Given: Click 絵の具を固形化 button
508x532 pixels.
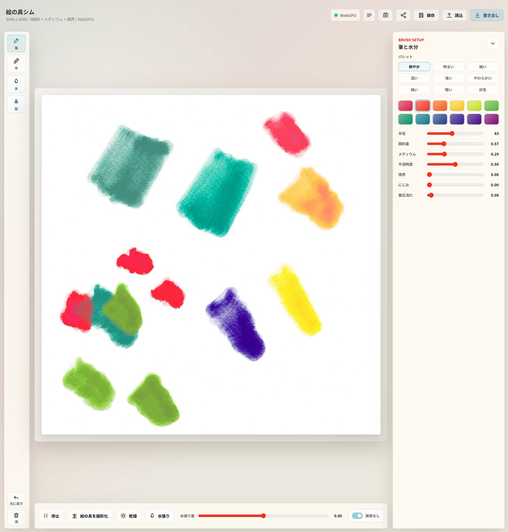Looking at the screenshot, I should pos(90,516).
